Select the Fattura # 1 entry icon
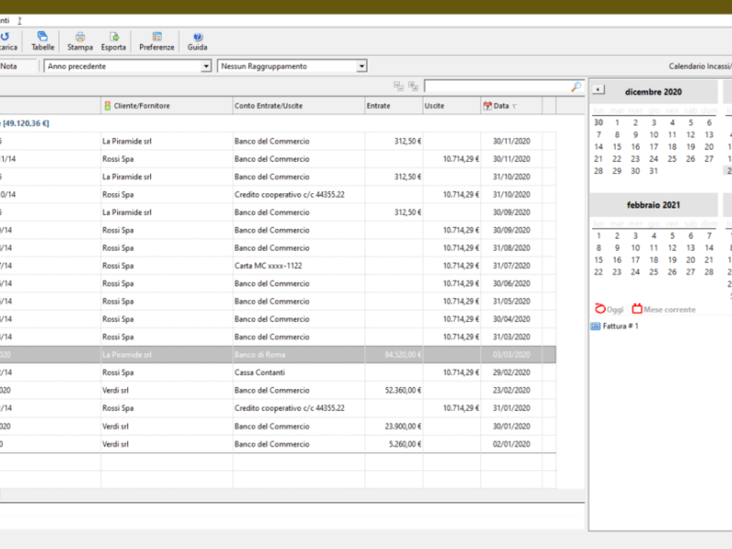The height and width of the screenshot is (549, 732). 596,326
